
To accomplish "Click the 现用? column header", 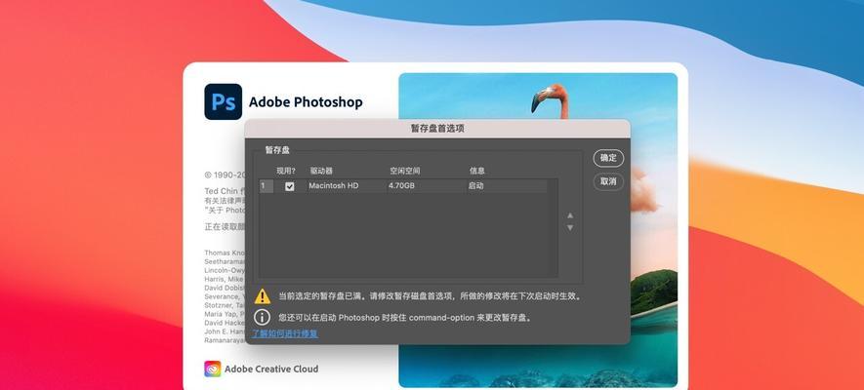I will (x=286, y=171).
